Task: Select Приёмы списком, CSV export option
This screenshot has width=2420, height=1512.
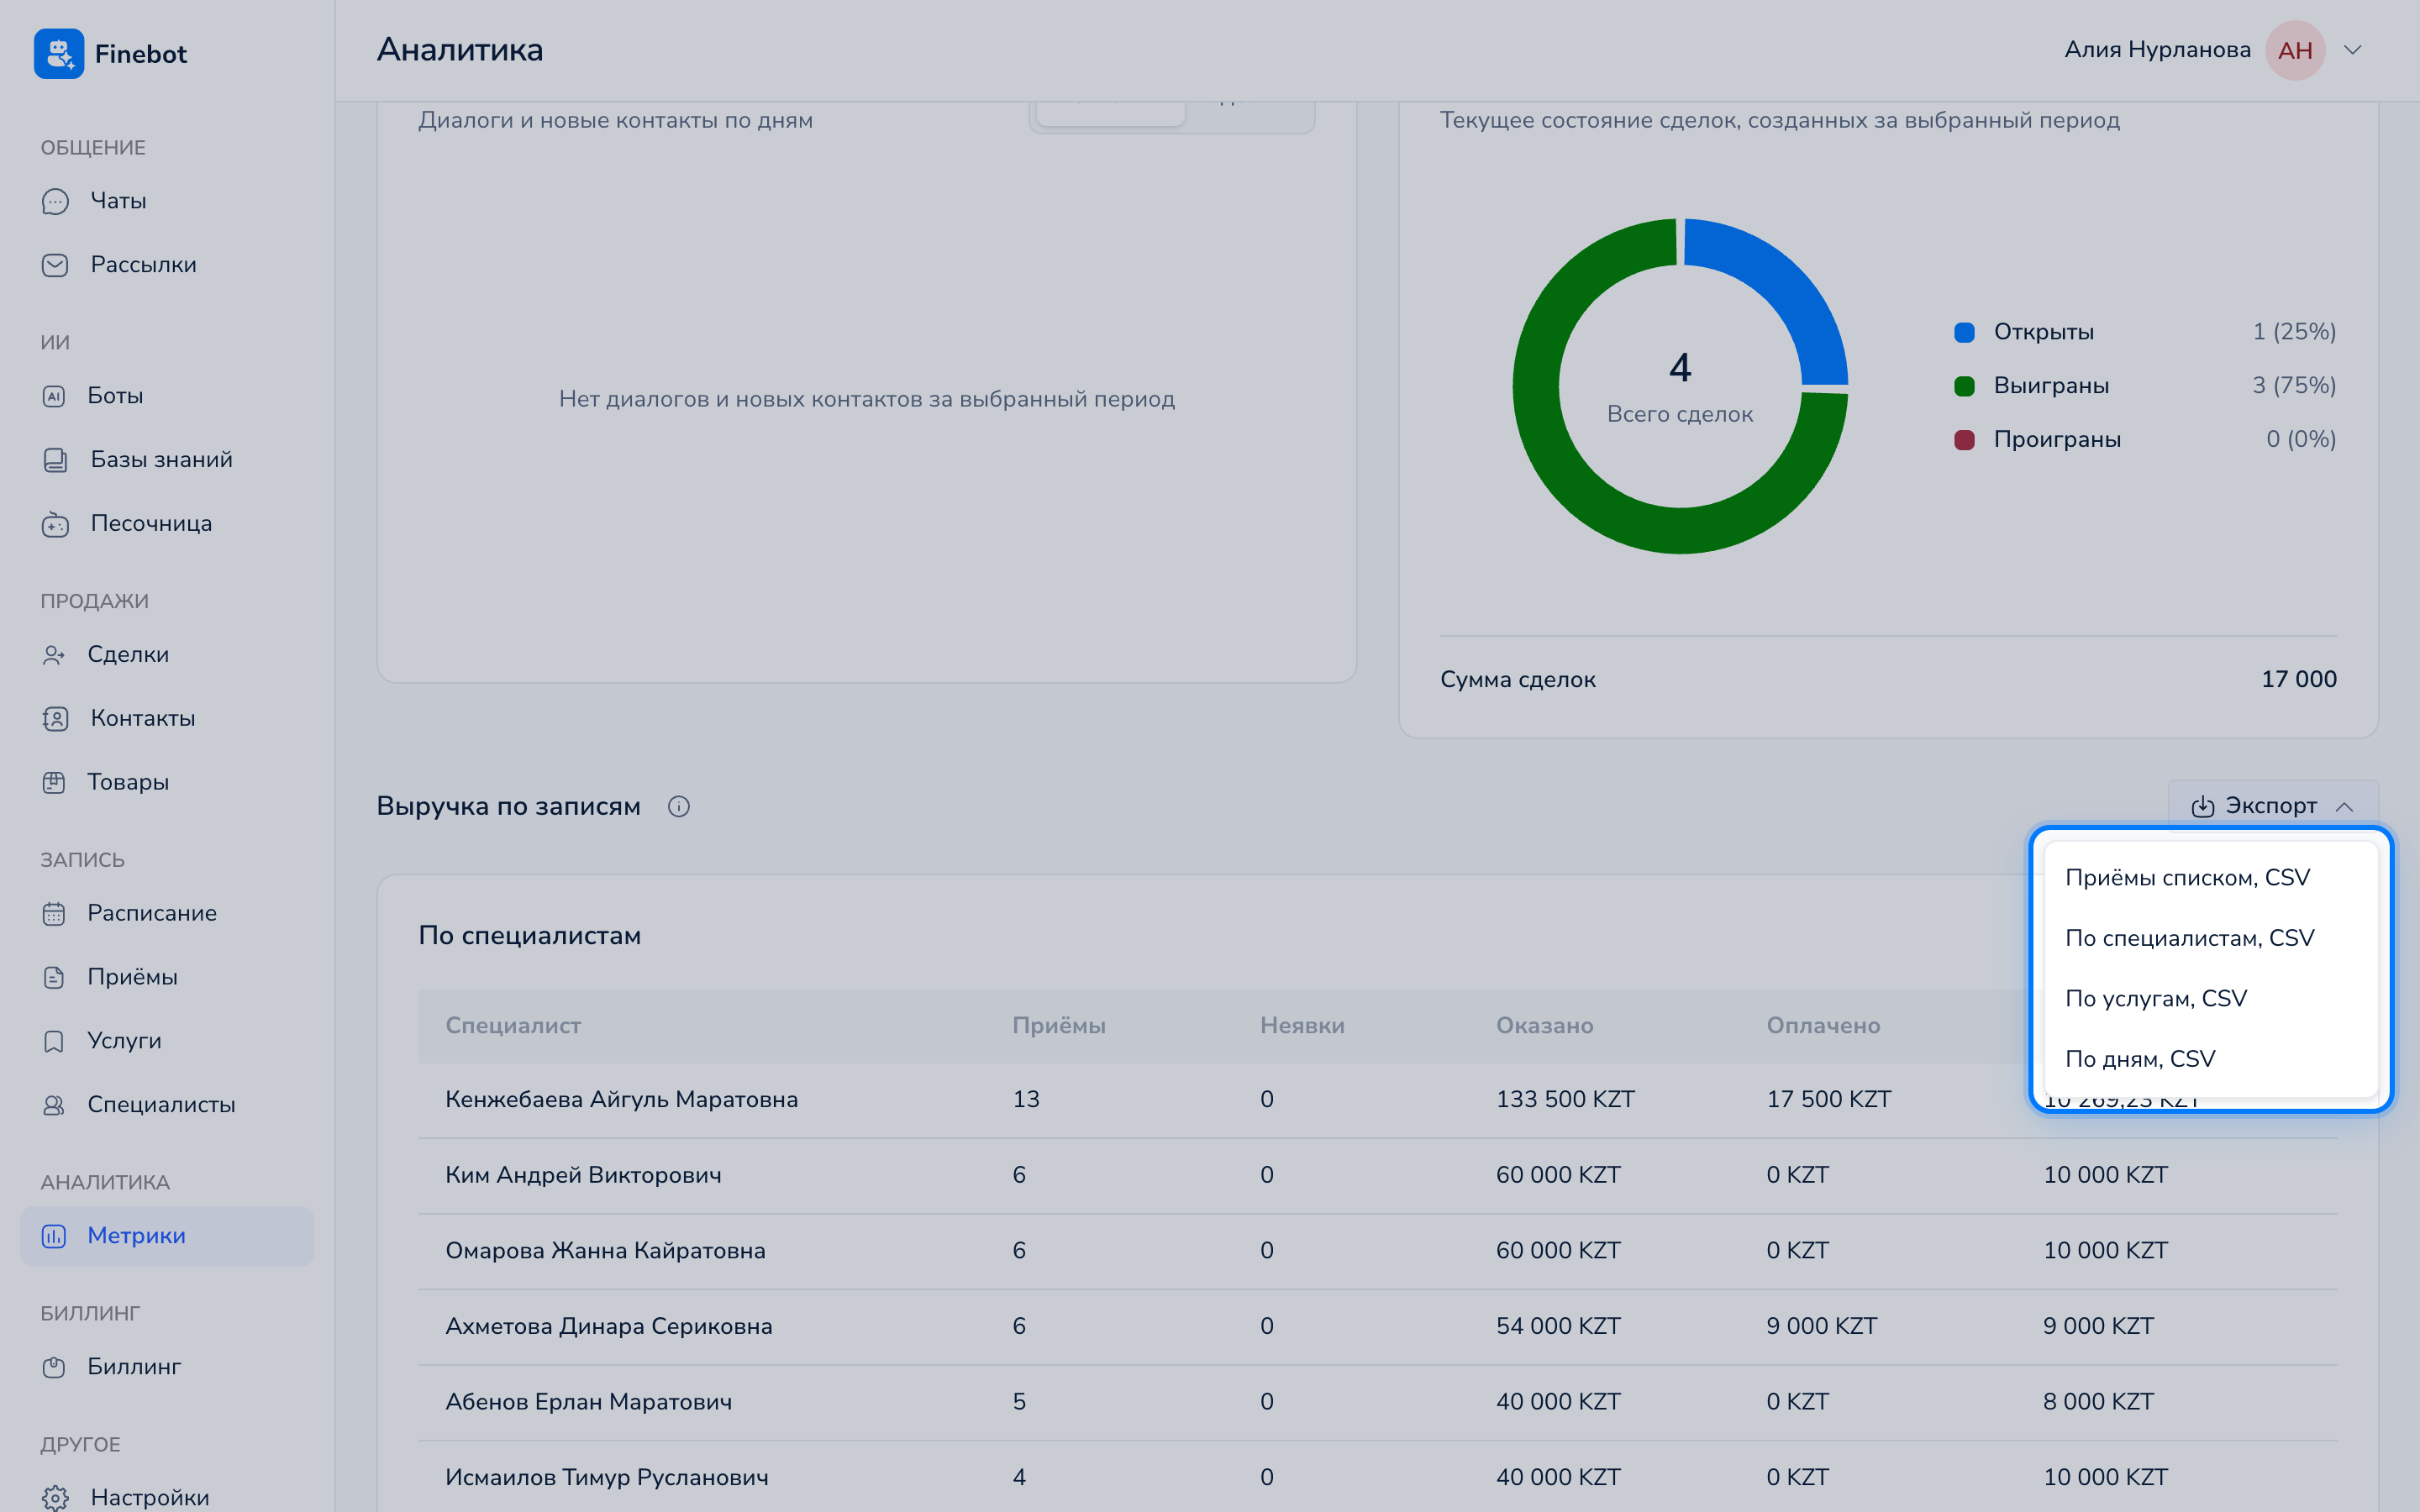Action: point(2210,878)
